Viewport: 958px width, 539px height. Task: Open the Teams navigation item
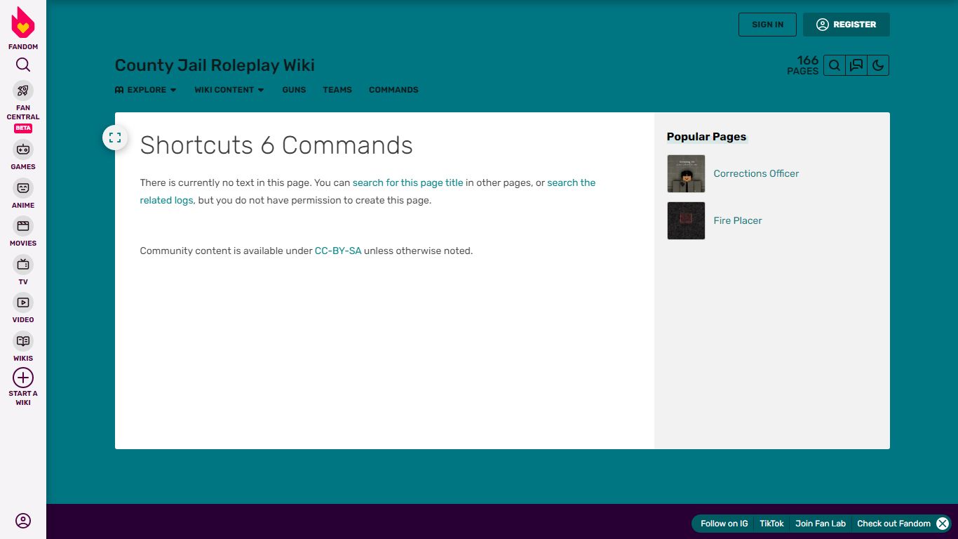(x=337, y=90)
